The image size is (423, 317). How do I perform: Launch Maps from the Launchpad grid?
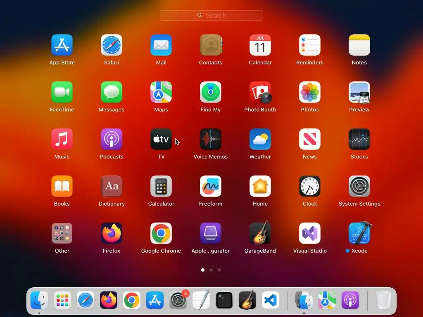[161, 92]
